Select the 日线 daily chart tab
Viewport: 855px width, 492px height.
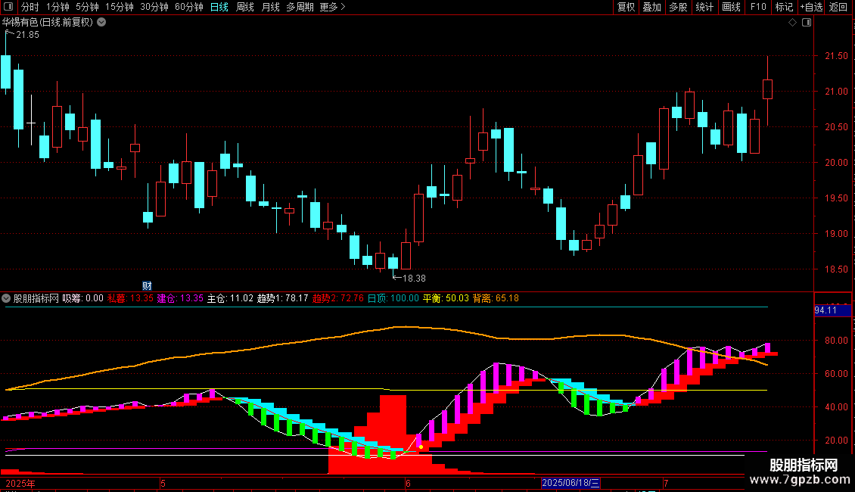219,7
